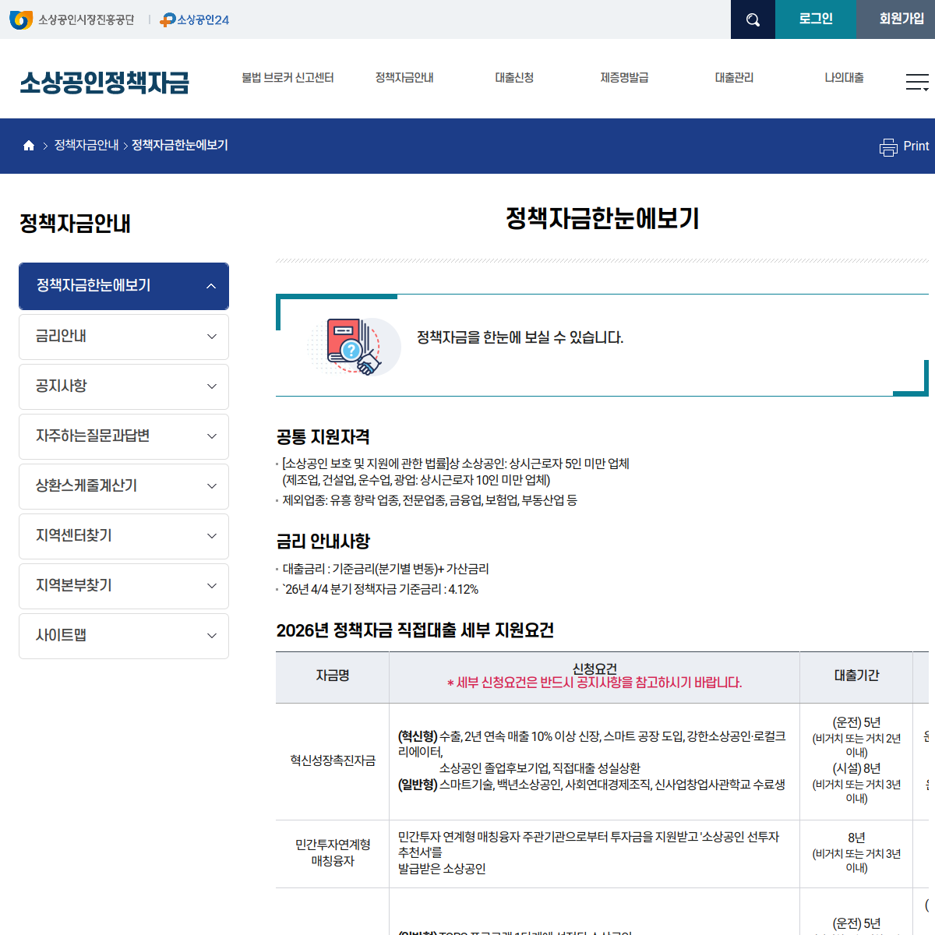This screenshot has width=935, height=935.
Task: Open the search magnifier icon
Action: click(753, 19)
